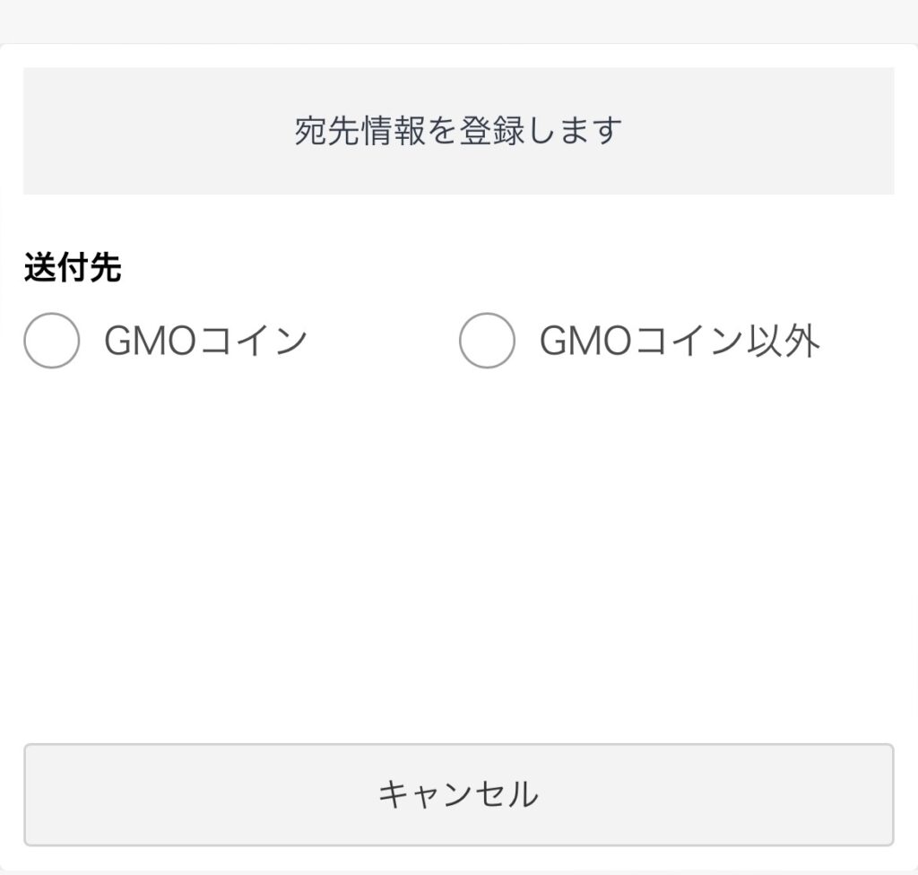This screenshot has width=918, height=875.
Task: Select the GMOコイン以外 radio button
Action: pyautogui.click(x=487, y=341)
